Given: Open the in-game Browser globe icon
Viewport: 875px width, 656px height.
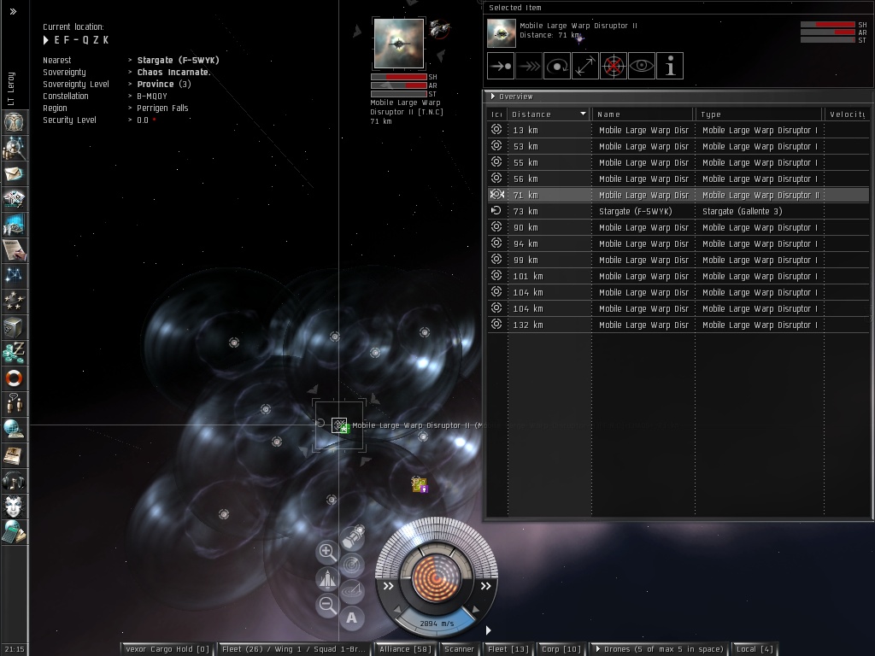Looking at the screenshot, I should tap(14, 430).
